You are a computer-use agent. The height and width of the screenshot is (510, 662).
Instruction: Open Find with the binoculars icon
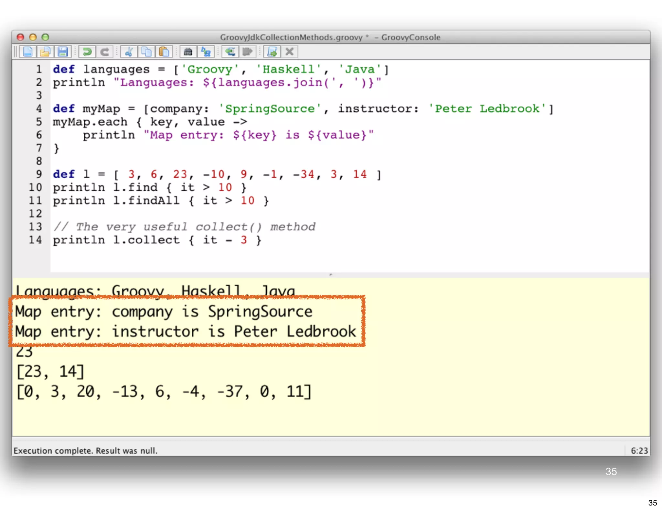click(x=188, y=52)
